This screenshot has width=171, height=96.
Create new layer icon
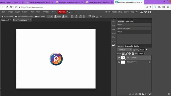[x=146, y=94]
